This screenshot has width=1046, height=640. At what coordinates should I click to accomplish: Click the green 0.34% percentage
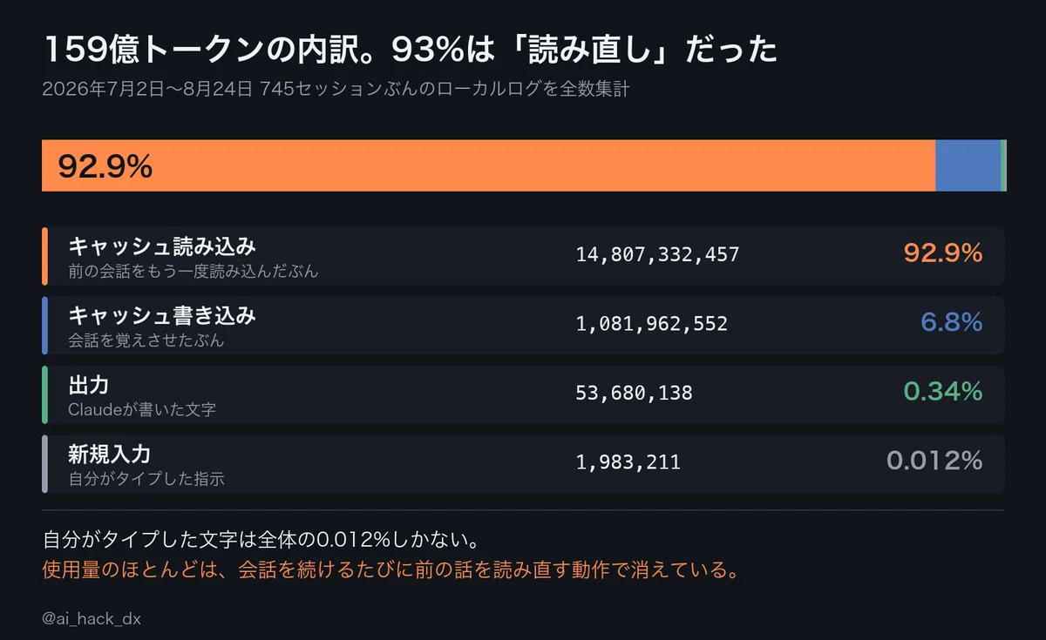tap(943, 392)
